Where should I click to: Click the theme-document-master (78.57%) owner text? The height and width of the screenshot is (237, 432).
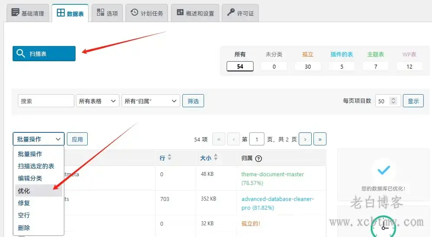click(272, 178)
